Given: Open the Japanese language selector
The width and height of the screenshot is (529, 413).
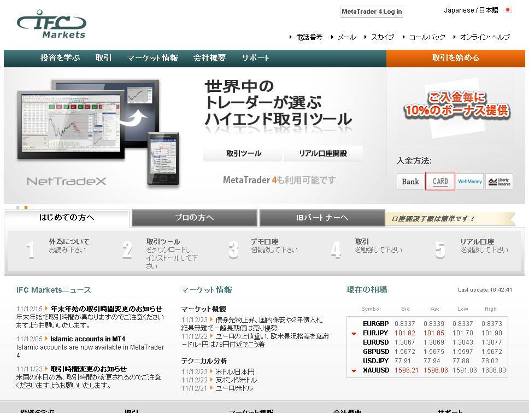Looking at the screenshot, I should [471, 10].
